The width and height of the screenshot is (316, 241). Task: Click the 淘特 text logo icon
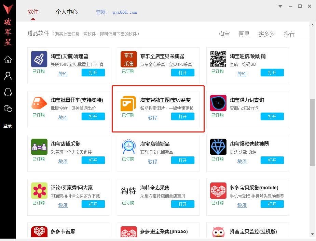coord(129,191)
